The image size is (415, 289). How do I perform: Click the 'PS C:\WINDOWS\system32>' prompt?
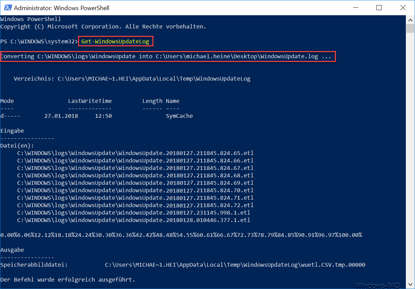(39, 42)
